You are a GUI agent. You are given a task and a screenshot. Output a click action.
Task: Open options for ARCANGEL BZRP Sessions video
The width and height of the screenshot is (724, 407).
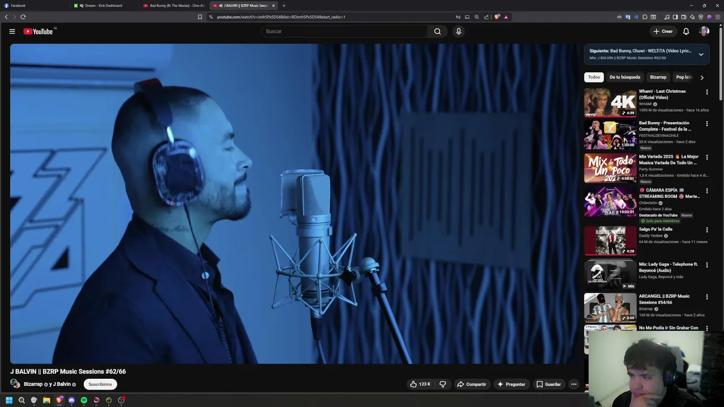tap(706, 297)
